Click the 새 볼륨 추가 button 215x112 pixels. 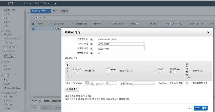72,89
